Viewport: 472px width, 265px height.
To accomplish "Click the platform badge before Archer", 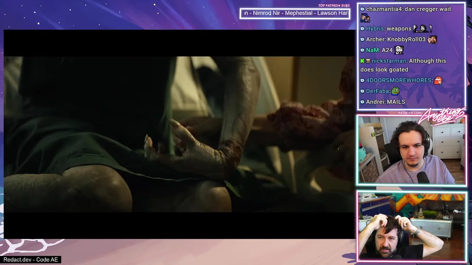I will [x=362, y=39].
